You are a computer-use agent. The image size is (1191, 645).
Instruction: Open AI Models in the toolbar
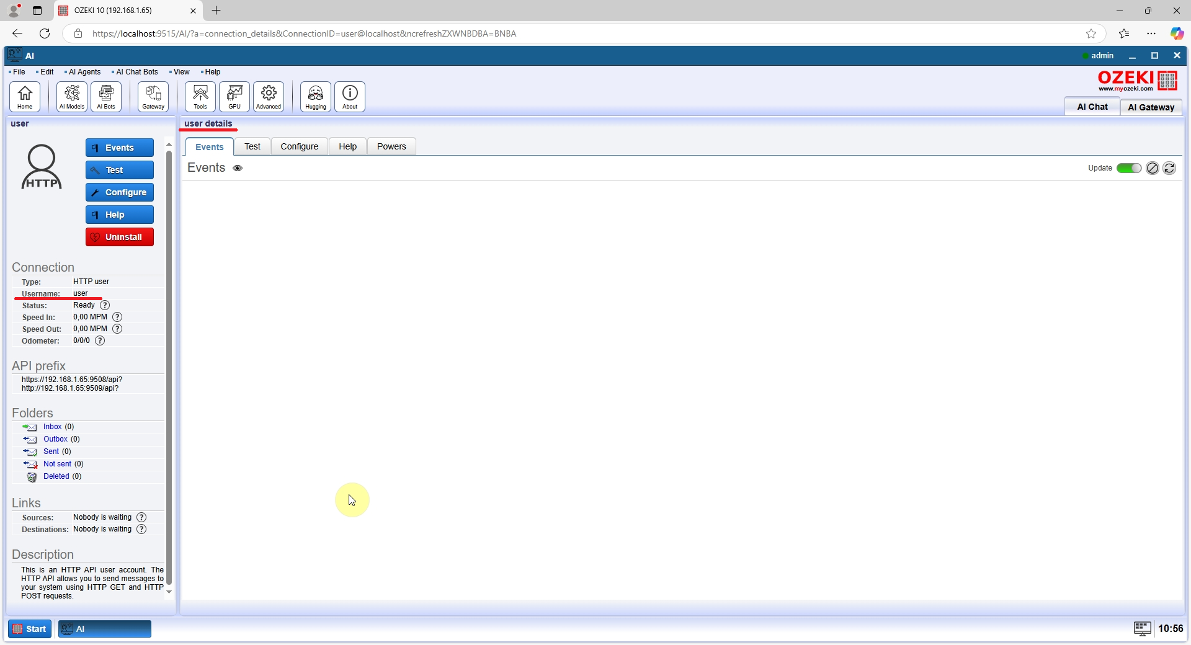72,96
